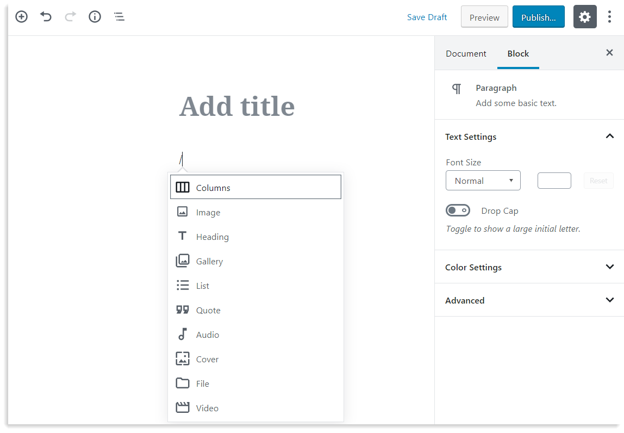Choose Gallery from the block list

(209, 261)
